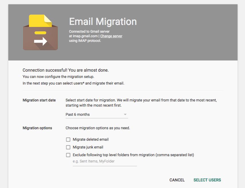Enable the Migrate deleted email checkbox

(x=68, y=140)
